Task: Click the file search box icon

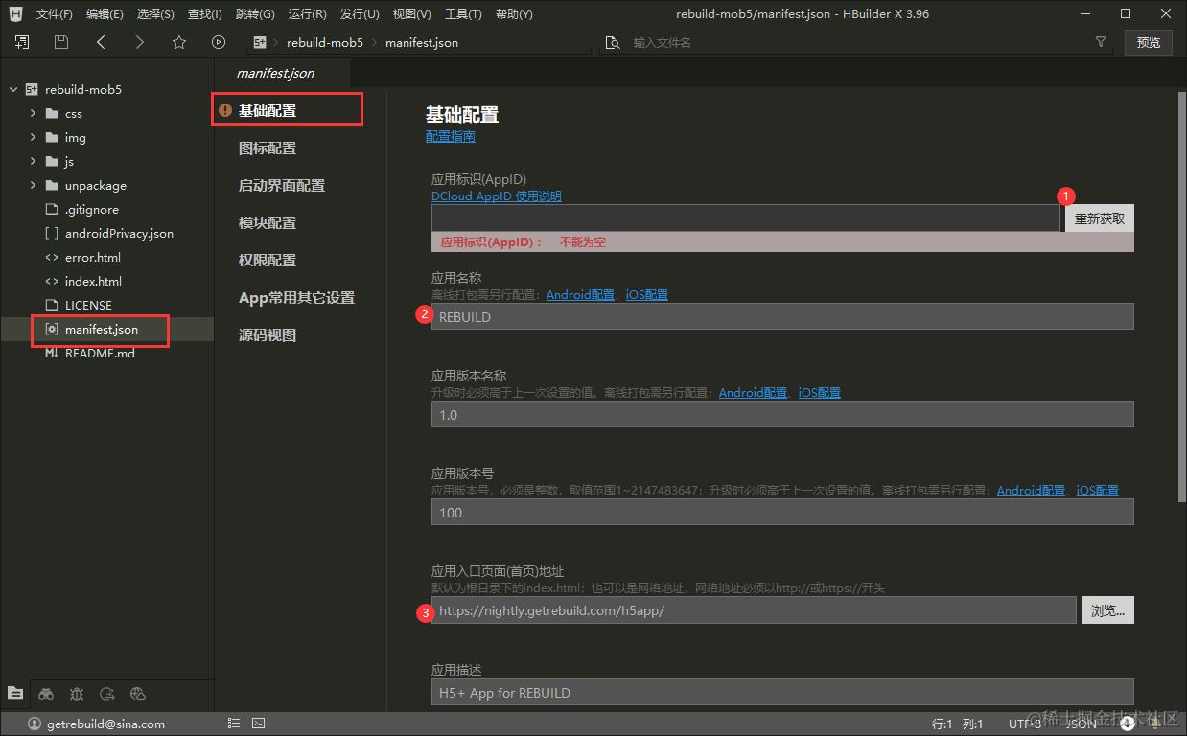Action: click(613, 43)
